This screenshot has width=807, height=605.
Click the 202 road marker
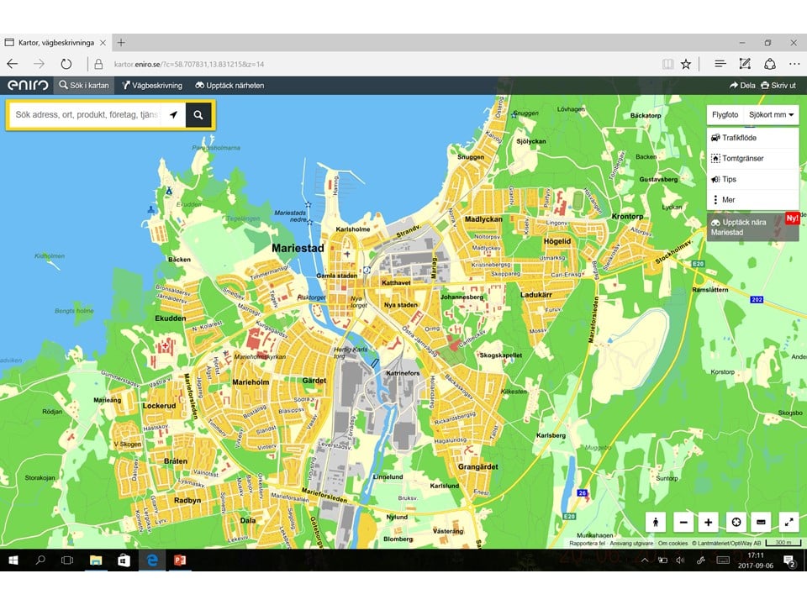757,299
